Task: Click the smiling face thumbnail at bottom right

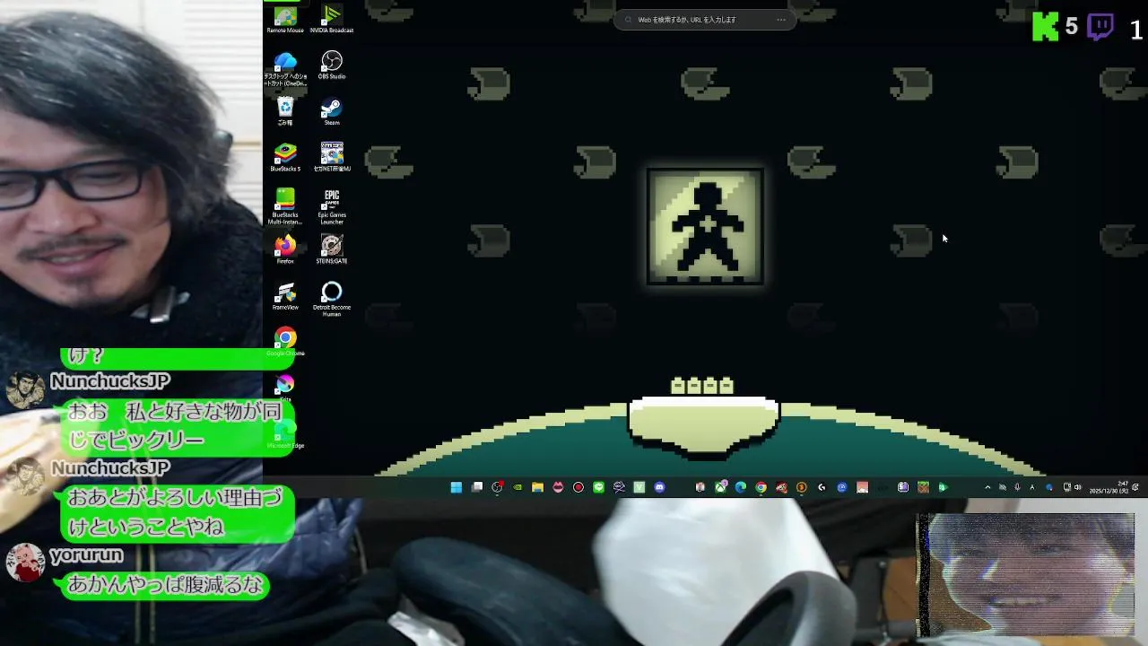Action: click(x=1025, y=574)
